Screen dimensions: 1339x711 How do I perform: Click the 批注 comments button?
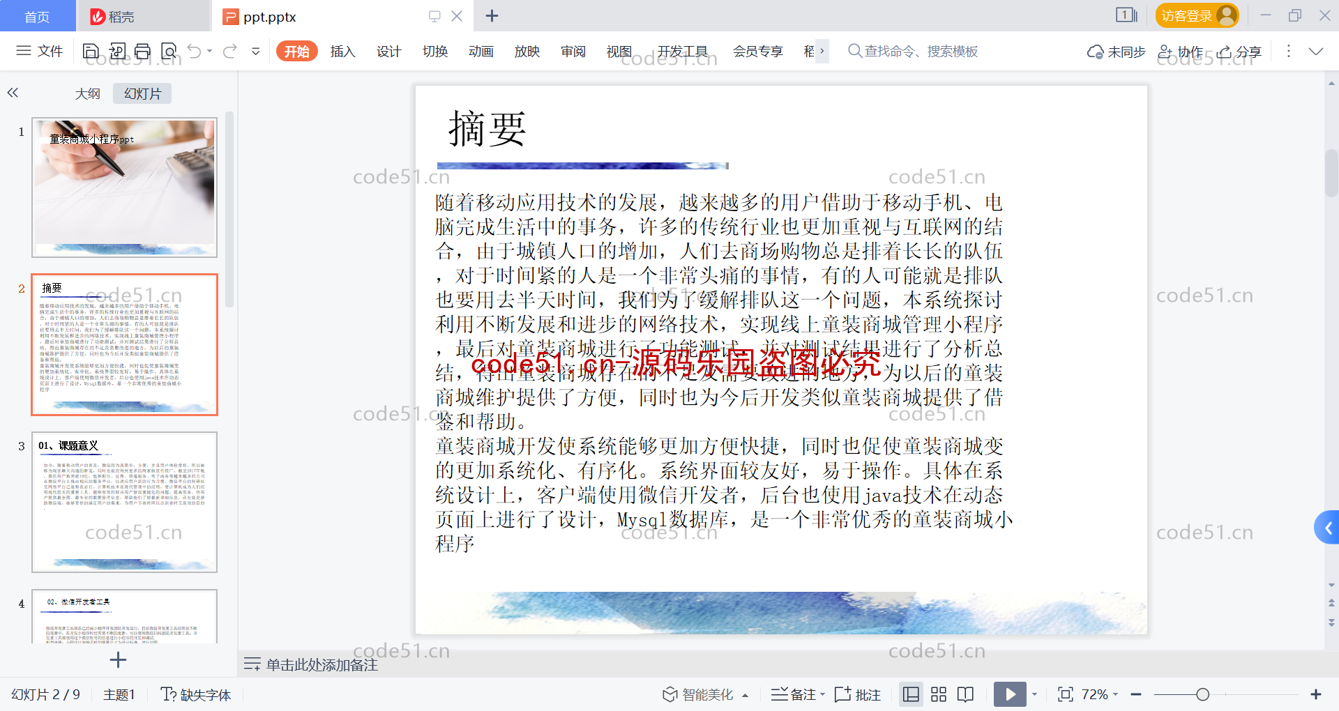[x=858, y=695]
